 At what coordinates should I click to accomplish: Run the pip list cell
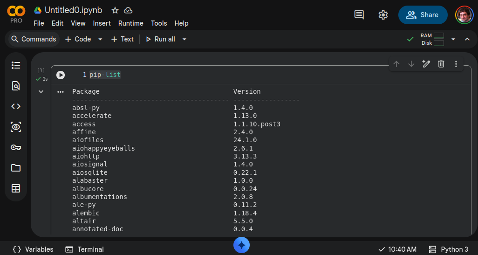coord(61,75)
